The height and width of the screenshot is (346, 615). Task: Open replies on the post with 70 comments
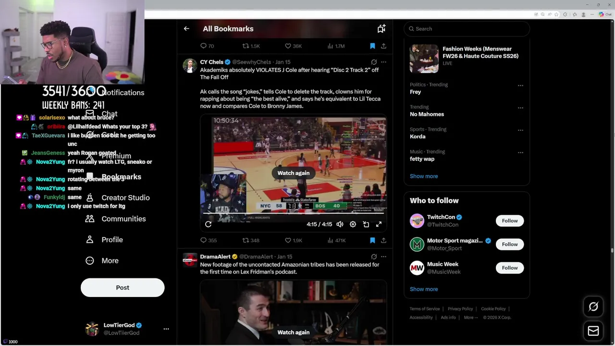click(207, 46)
